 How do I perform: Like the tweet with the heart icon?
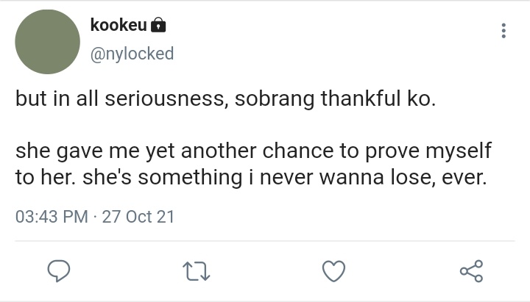click(334, 271)
